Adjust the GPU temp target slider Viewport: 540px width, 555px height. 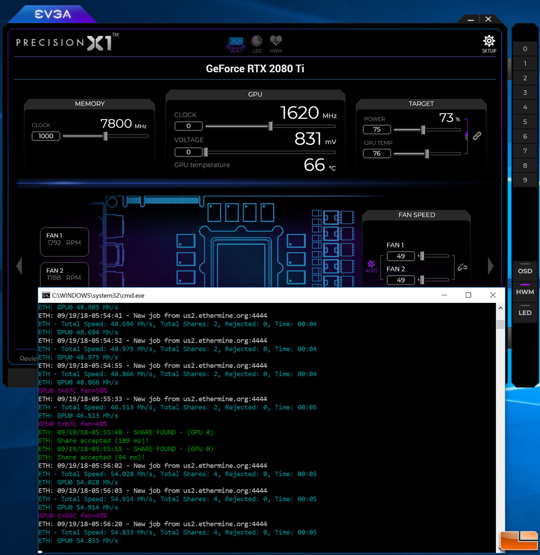click(x=427, y=154)
